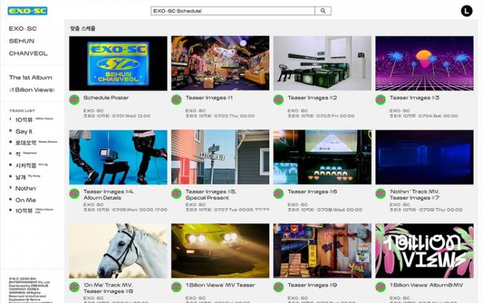Image resolution: width=482 pixels, height=303 pixels.
Task: Open the Schedule Poster video thumbnail
Action: pos(118,63)
